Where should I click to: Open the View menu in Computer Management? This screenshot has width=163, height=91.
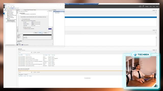point(11,7)
